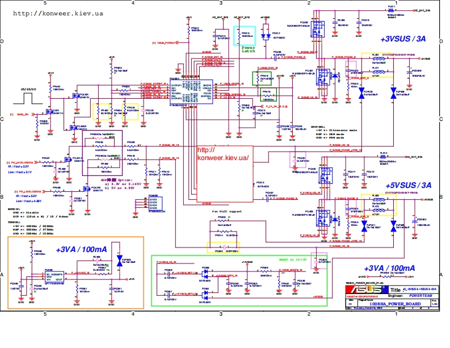Screen dimensions: 450x348
Task: Click the +5VSUS / 3A section heading
Action: click(402, 185)
